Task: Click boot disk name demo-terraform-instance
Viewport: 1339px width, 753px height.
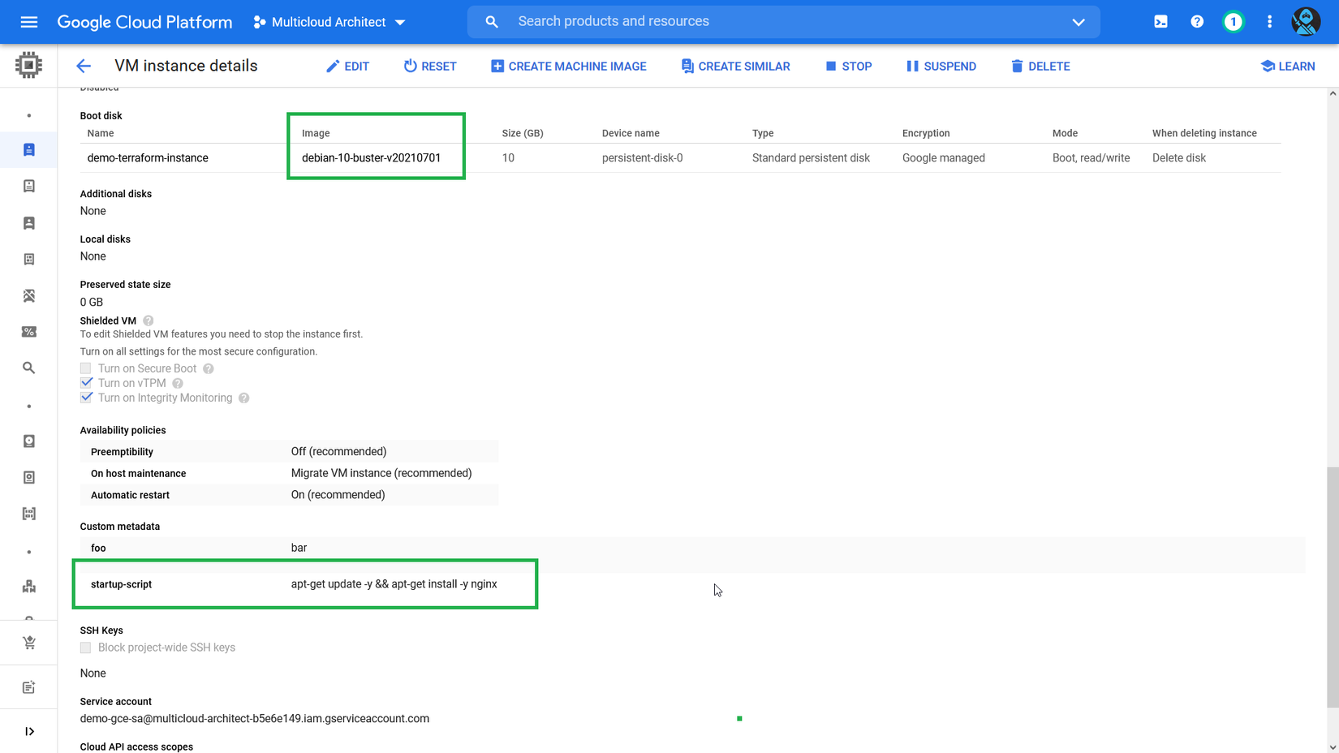Action: (x=148, y=158)
